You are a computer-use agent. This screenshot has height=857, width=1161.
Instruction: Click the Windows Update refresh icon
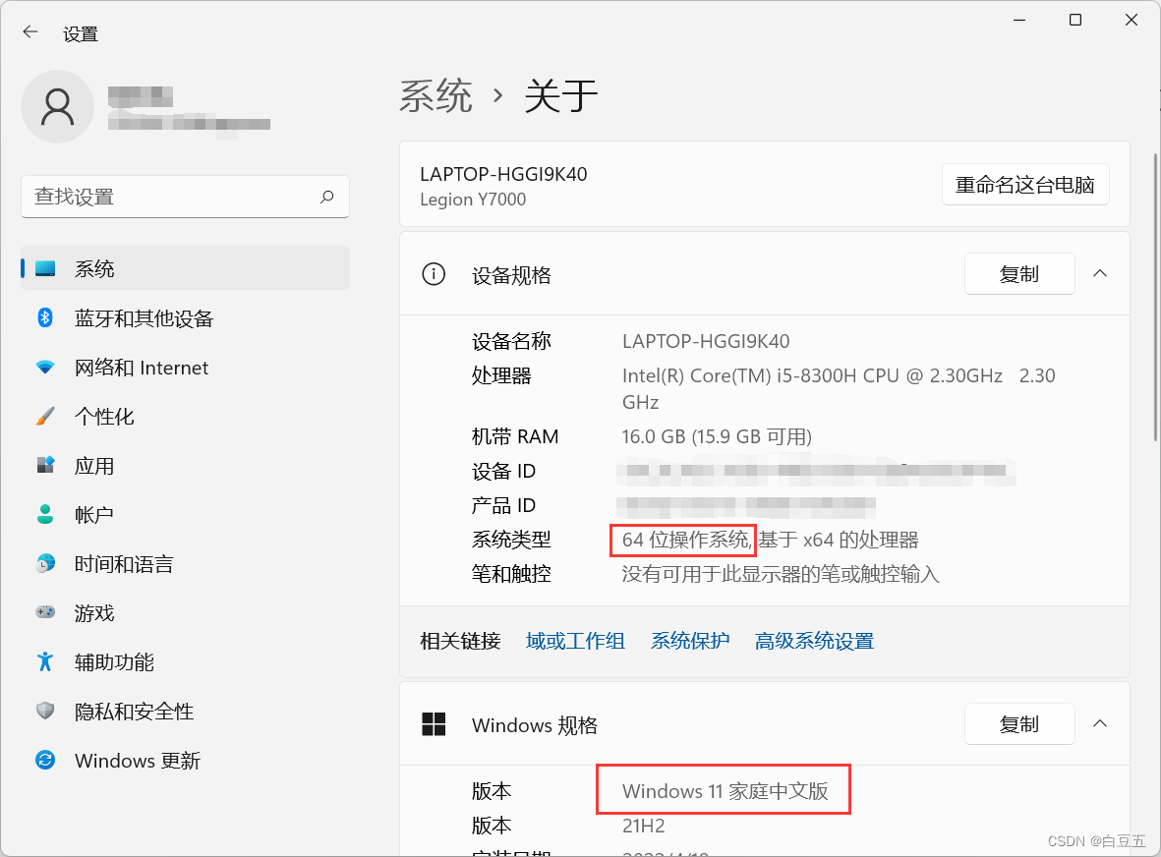click(x=45, y=760)
